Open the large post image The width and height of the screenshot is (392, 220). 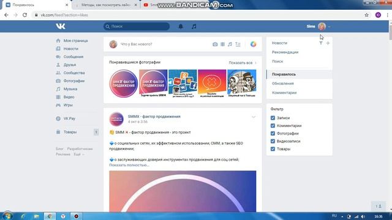click(x=183, y=191)
